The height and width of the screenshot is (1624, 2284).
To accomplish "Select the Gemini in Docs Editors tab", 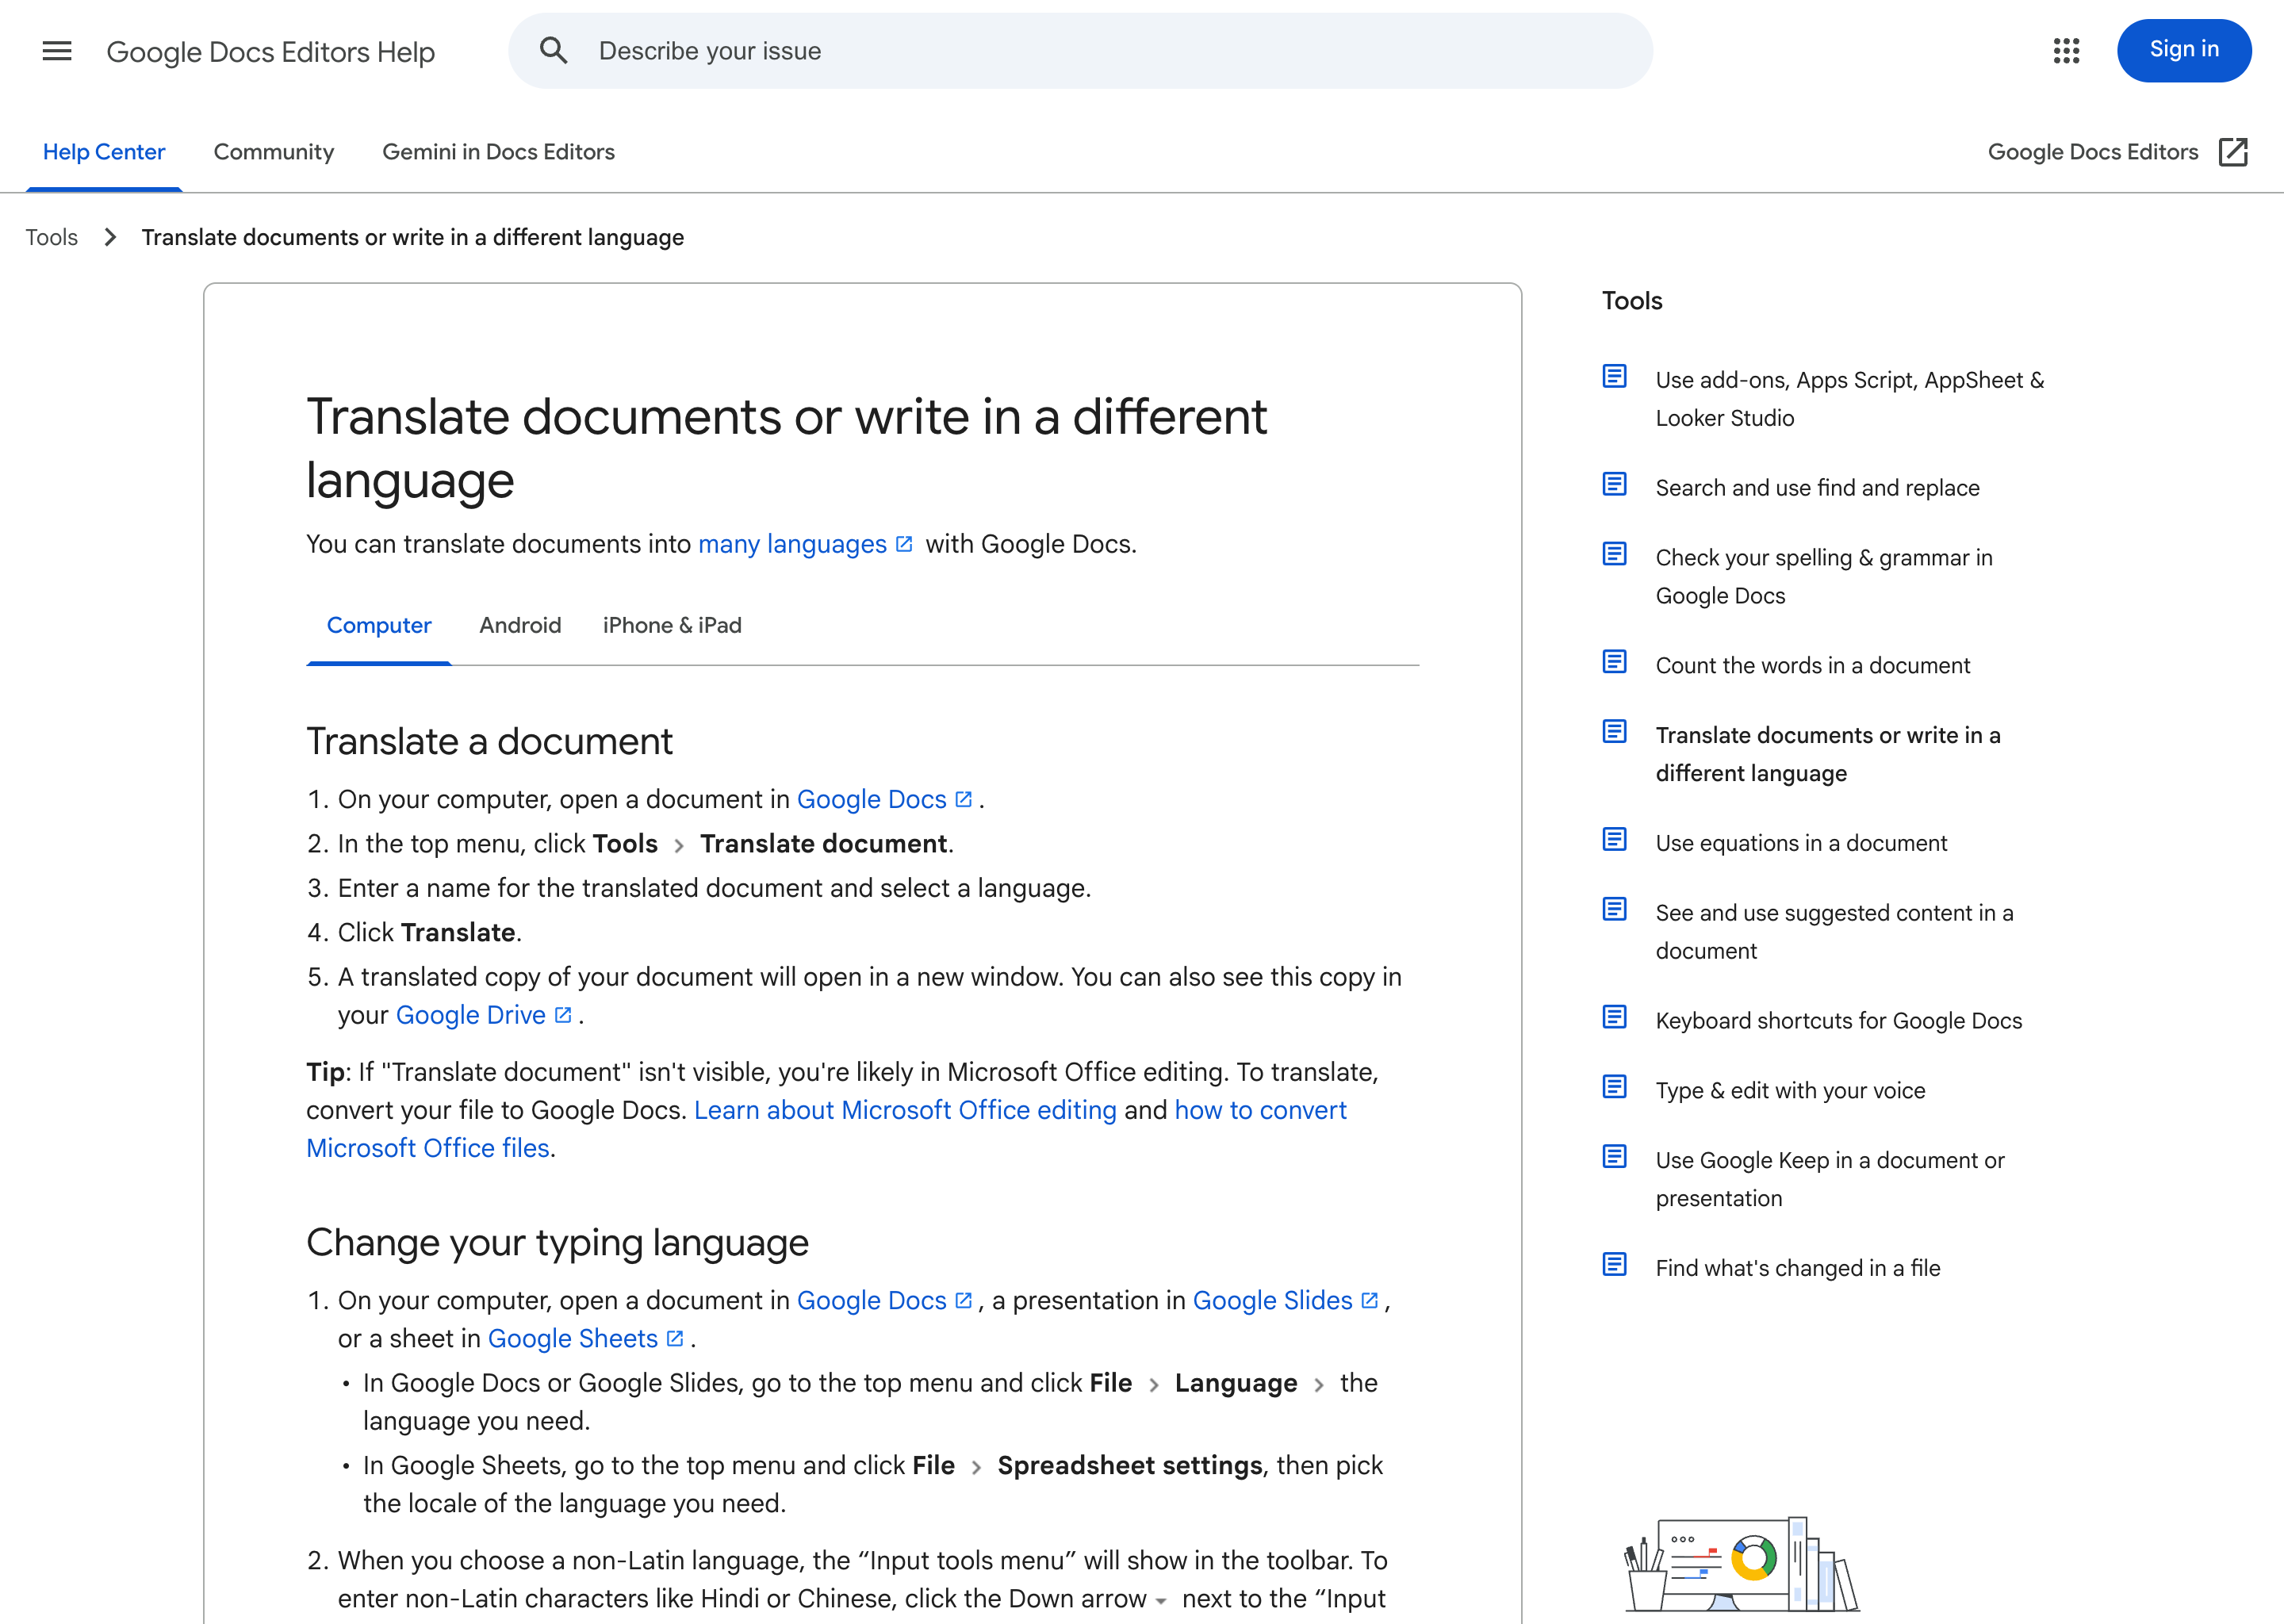I will (498, 152).
